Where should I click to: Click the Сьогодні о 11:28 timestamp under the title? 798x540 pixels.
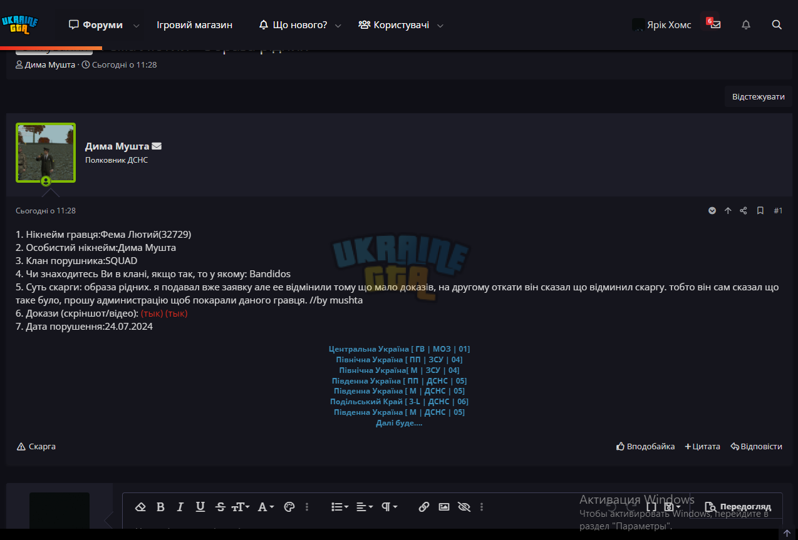(x=124, y=64)
